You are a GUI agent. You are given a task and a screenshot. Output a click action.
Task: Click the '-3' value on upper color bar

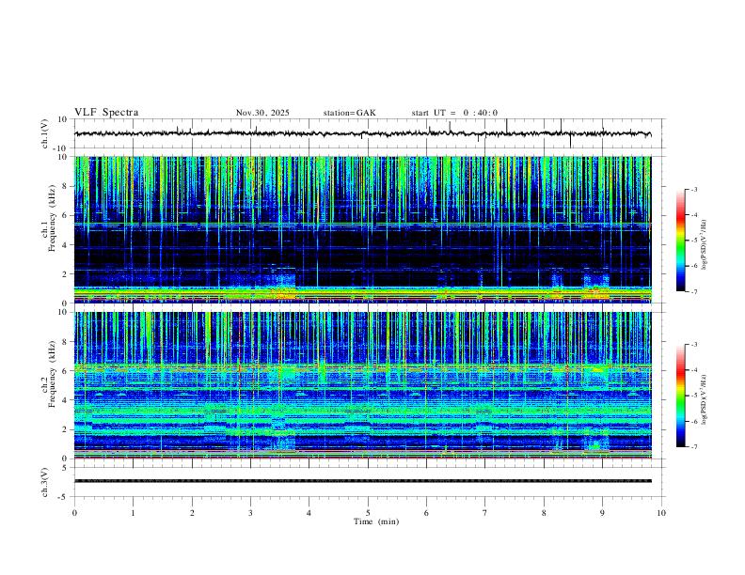click(693, 189)
